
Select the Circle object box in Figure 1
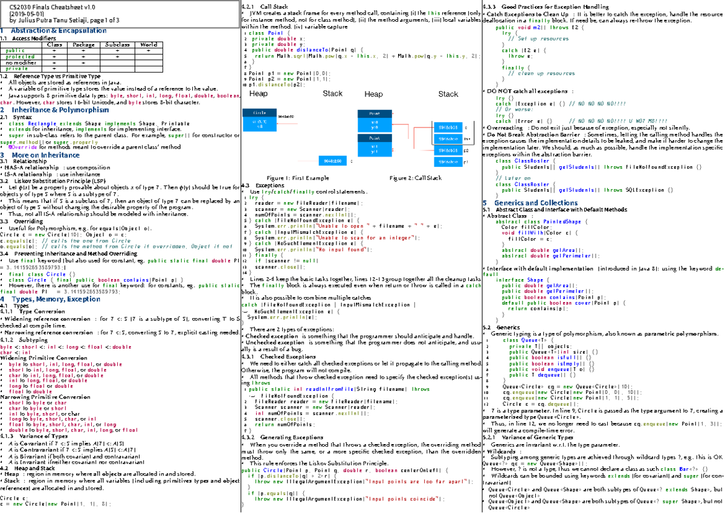tap(259, 120)
